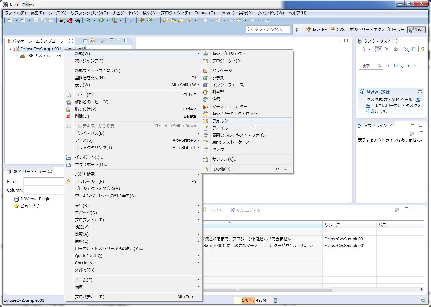Screen dimensions: 431x307
Task: Select その他(O)... in the New submenu
Action: 247,169
